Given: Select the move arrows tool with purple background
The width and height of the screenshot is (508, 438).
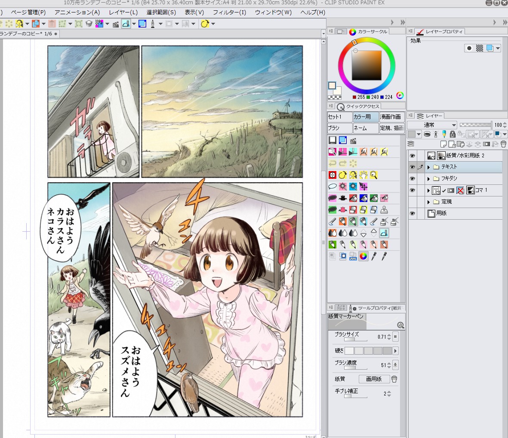Looking at the screenshot, I should [363, 187].
